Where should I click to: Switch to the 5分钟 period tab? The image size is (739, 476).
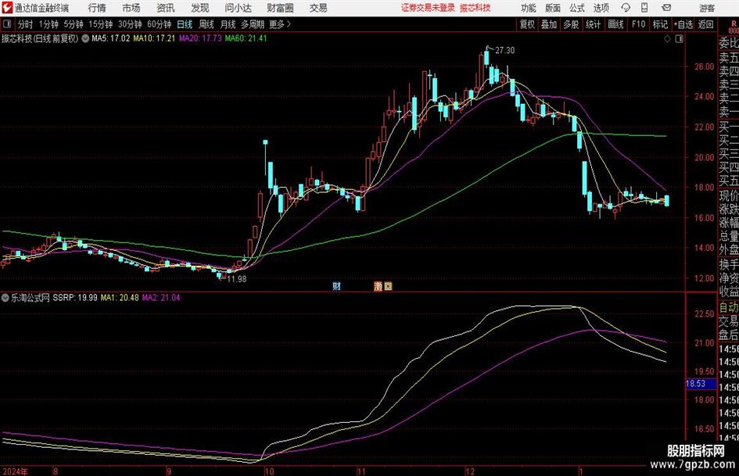tap(74, 24)
